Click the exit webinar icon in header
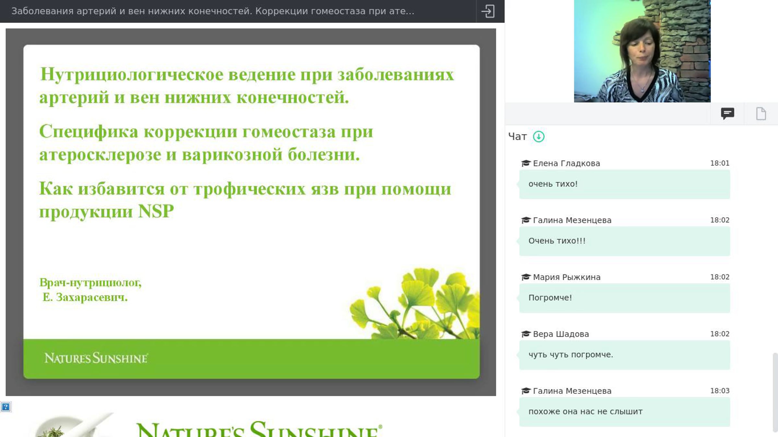 coord(488,11)
